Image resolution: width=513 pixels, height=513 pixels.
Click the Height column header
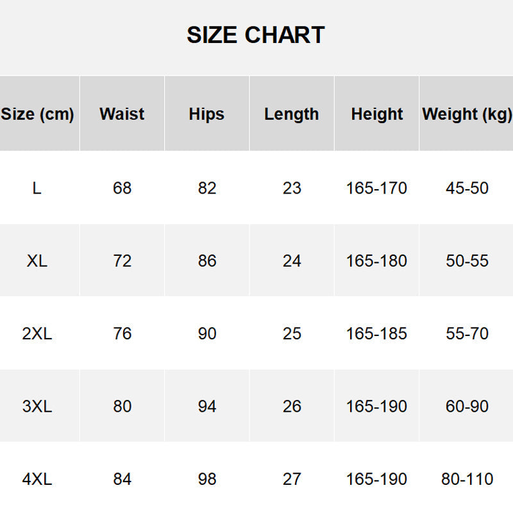[377, 114]
